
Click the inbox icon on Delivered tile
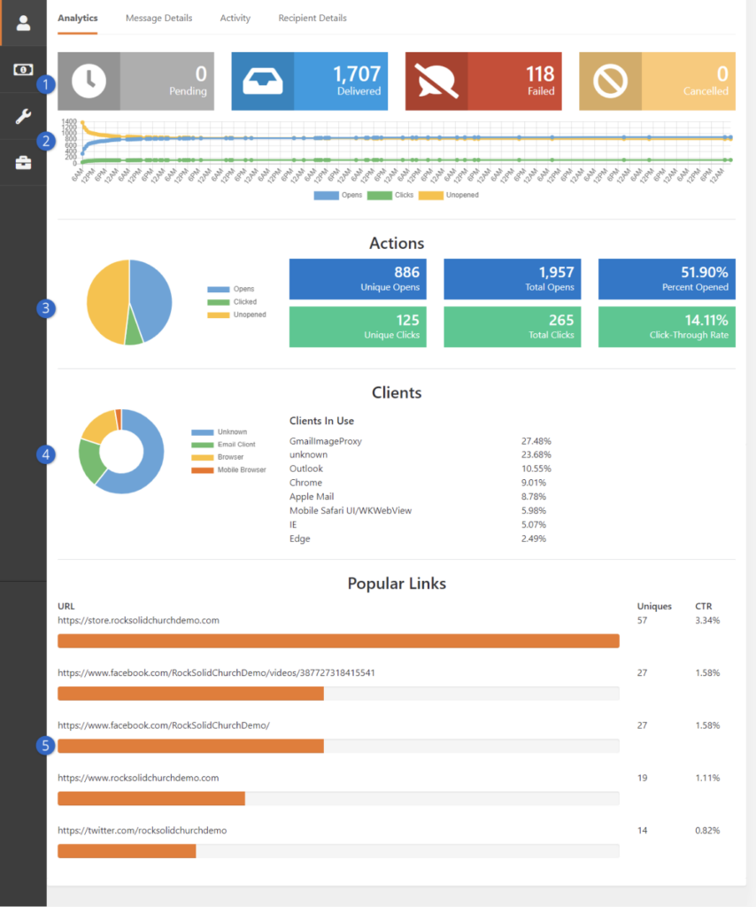(262, 81)
